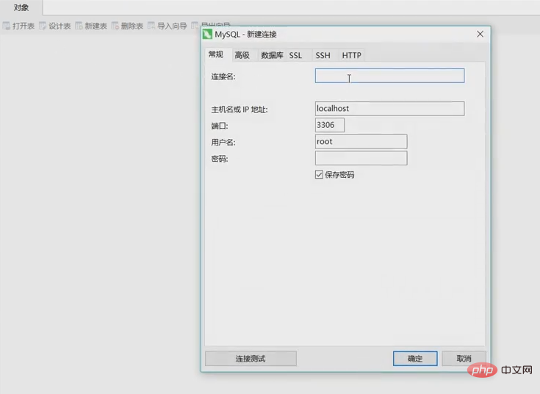540x394 pixels.
Task: Switch to the HTTP tab
Action: [x=352, y=55]
